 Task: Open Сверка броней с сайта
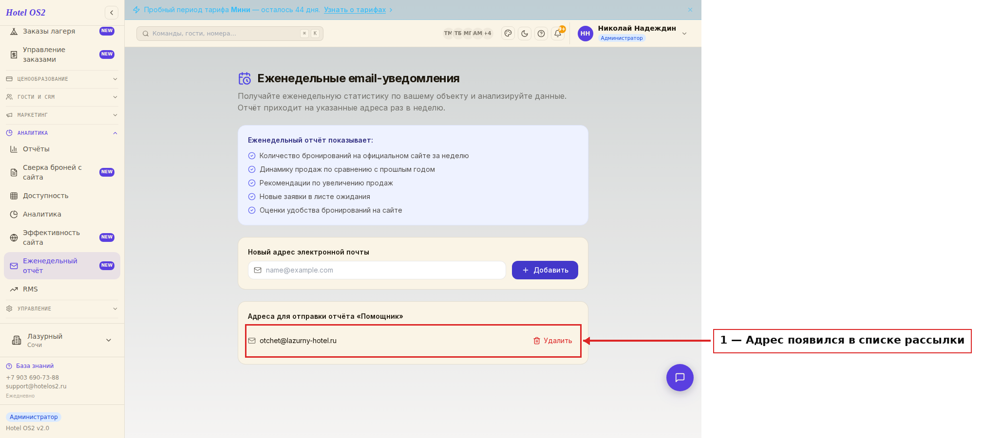tap(62, 172)
